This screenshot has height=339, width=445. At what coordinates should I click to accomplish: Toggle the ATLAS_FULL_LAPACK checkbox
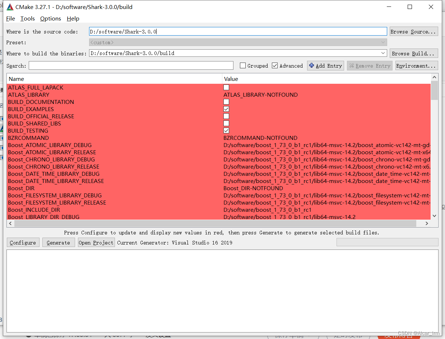tap(226, 87)
